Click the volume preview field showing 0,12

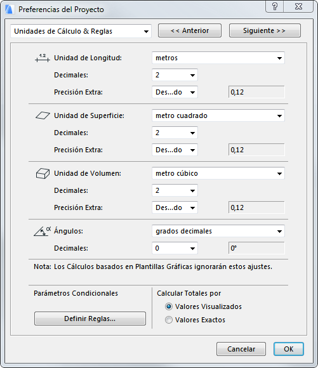(256, 207)
